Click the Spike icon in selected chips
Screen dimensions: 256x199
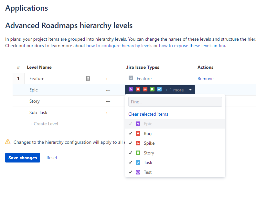[145, 89]
